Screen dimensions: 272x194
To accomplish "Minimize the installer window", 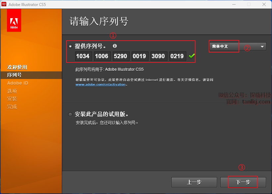I will pos(234,4).
